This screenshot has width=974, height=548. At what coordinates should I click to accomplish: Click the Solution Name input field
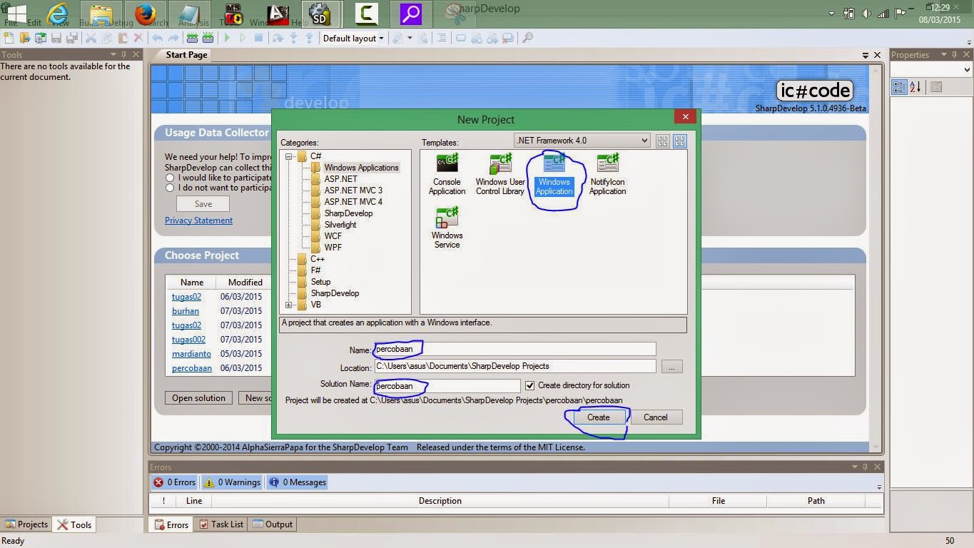click(447, 386)
